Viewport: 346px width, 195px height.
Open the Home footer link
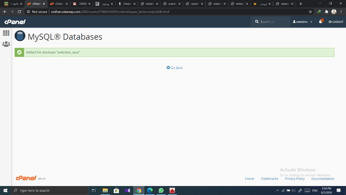pos(249,179)
